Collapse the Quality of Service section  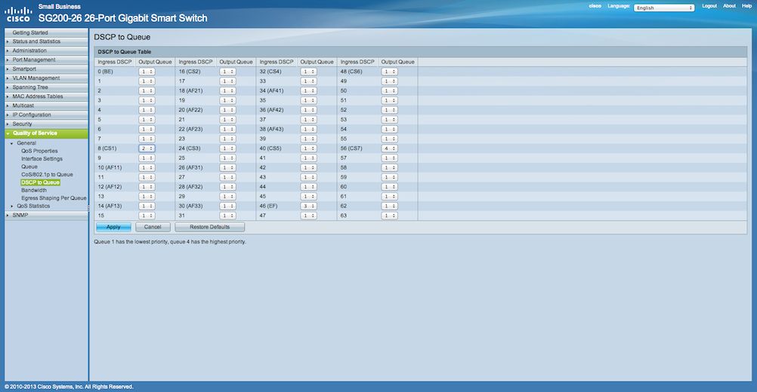click(x=35, y=133)
